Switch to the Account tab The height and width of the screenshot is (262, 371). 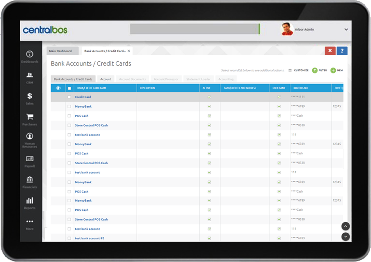tap(106, 79)
